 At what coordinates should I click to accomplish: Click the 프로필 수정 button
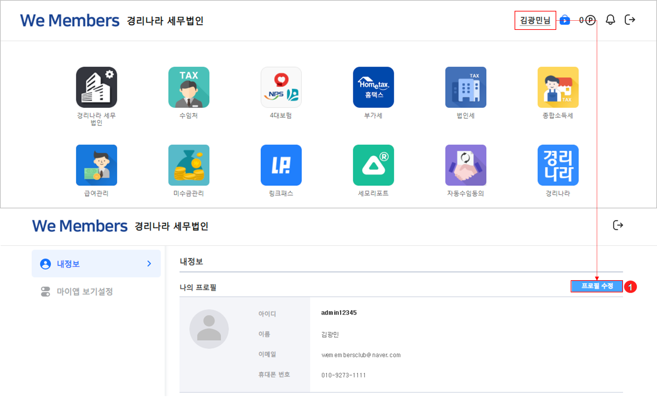tap(597, 286)
